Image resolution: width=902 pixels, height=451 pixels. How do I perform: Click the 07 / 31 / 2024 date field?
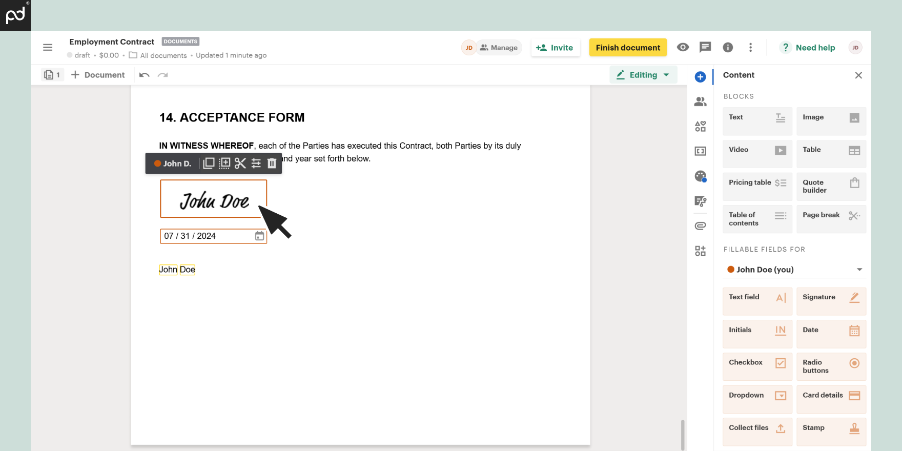(214, 236)
